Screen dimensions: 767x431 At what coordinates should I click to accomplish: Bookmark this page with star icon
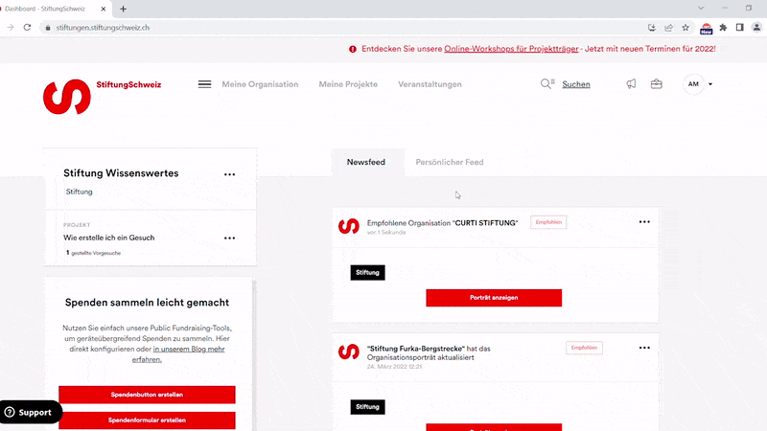[686, 28]
